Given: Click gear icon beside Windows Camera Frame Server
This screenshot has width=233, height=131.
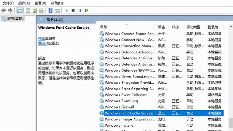Looking at the screenshot, I should pos(102,34).
